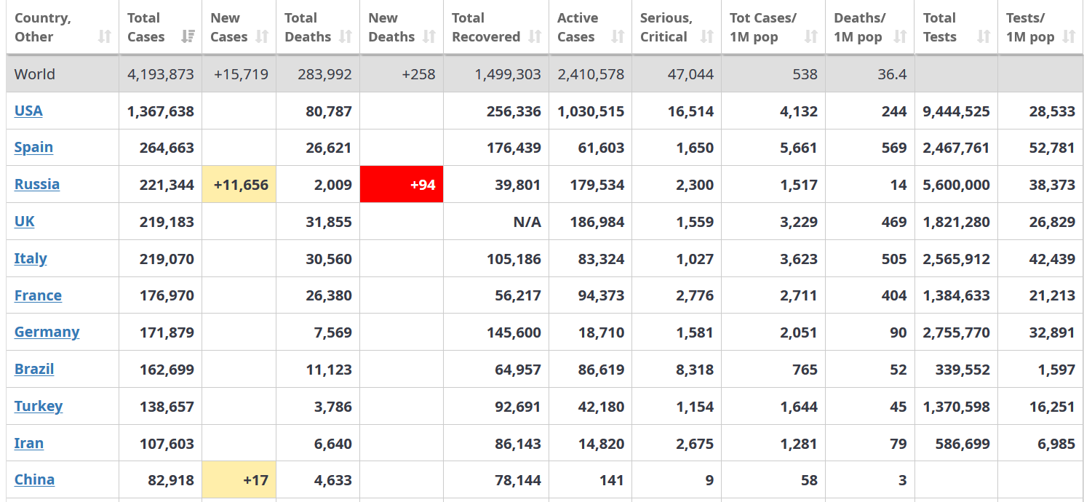Image resolution: width=1084 pixels, height=502 pixels.
Task: Follow the Russia link
Action: [37, 184]
